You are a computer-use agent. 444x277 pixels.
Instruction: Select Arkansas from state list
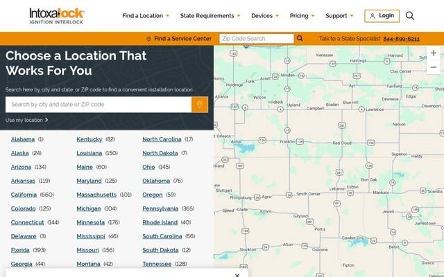[23, 181]
